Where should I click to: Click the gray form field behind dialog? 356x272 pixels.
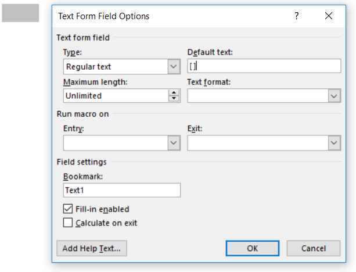pos(20,13)
